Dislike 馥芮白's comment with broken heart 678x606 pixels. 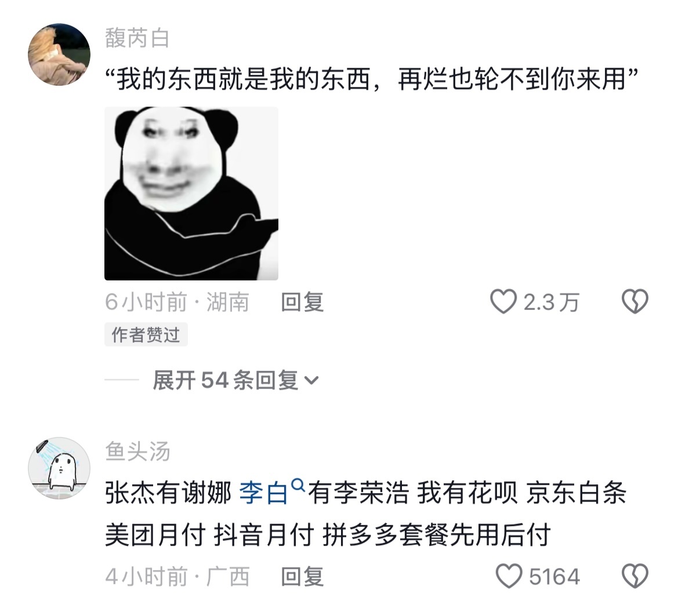point(635,301)
